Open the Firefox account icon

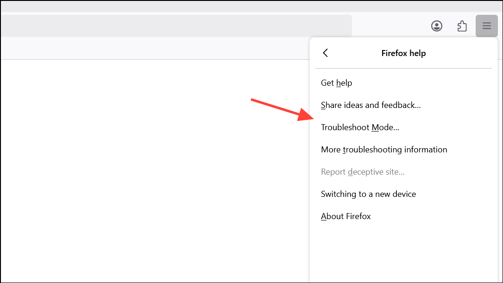point(436,26)
